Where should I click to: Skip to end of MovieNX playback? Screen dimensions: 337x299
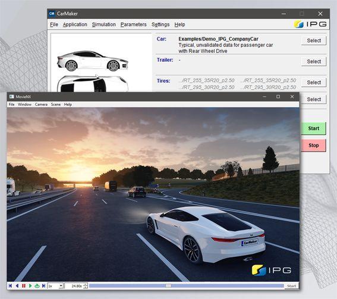click(x=43, y=286)
